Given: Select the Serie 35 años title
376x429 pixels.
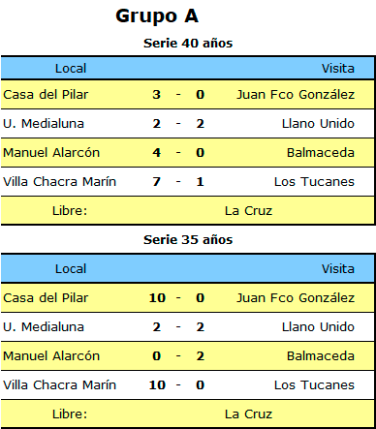Looking at the screenshot, I should click(188, 240).
